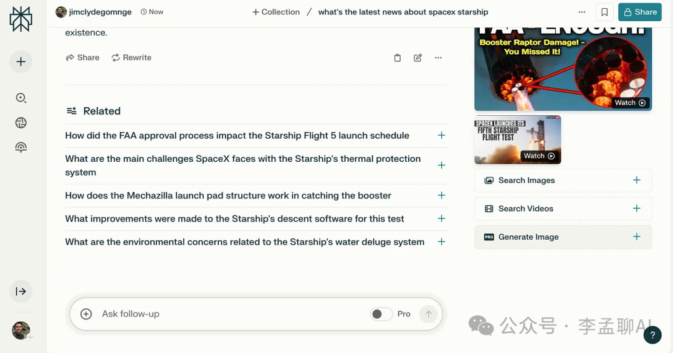Screen dimensions: 673x353
Task: Copy the answer with clipboard icon
Action: click(398, 58)
